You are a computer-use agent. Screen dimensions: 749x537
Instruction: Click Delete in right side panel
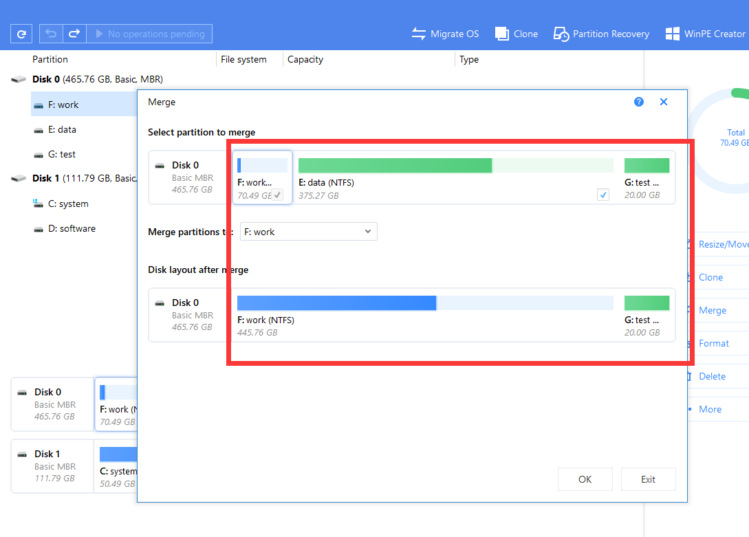(713, 376)
